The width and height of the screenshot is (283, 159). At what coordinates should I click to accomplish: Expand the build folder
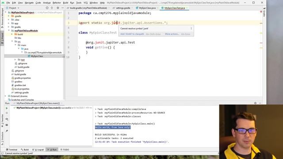12,34
